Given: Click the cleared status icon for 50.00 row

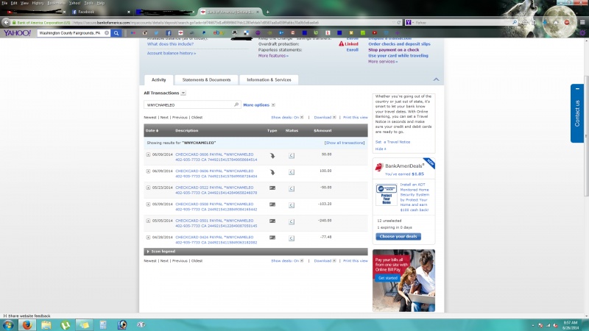Looking at the screenshot, I should pyautogui.click(x=292, y=155).
